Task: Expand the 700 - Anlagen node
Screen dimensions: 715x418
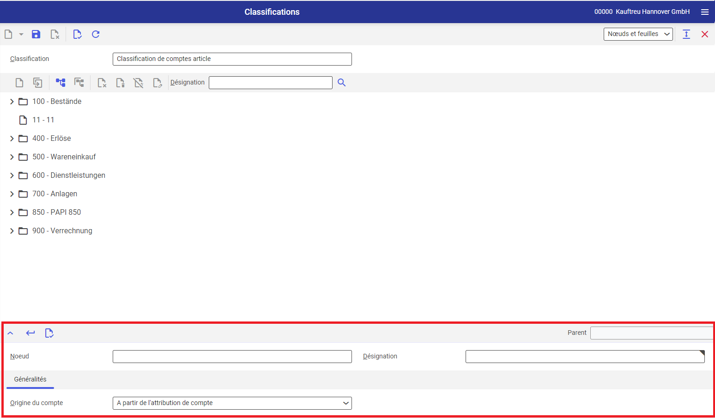Action: [12, 194]
